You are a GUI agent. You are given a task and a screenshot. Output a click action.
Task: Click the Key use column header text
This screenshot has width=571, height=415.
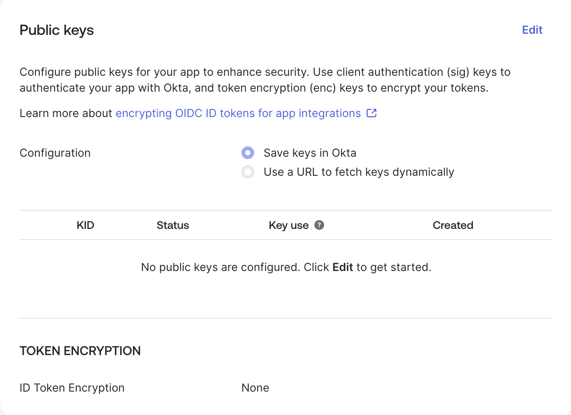[288, 225]
